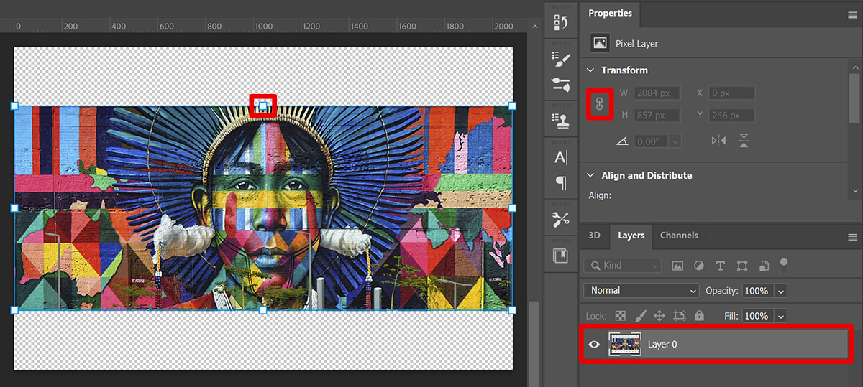
Task: Open the Fill slider dropdown
Action: pyautogui.click(x=781, y=316)
